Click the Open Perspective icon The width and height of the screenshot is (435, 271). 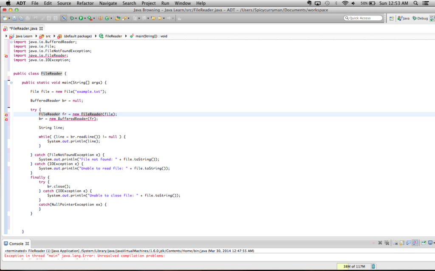tap(391, 18)
